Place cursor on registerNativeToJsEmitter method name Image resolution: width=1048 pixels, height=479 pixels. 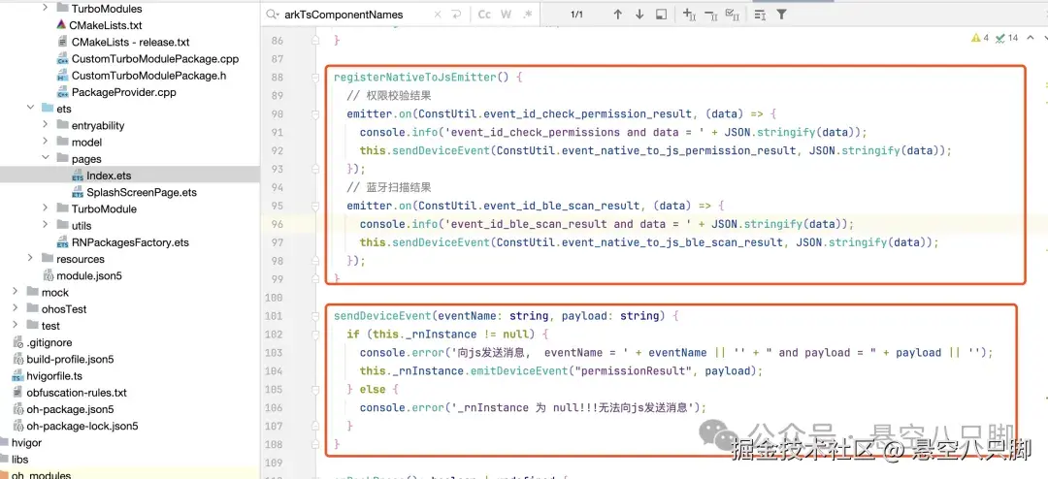(415, 78)
